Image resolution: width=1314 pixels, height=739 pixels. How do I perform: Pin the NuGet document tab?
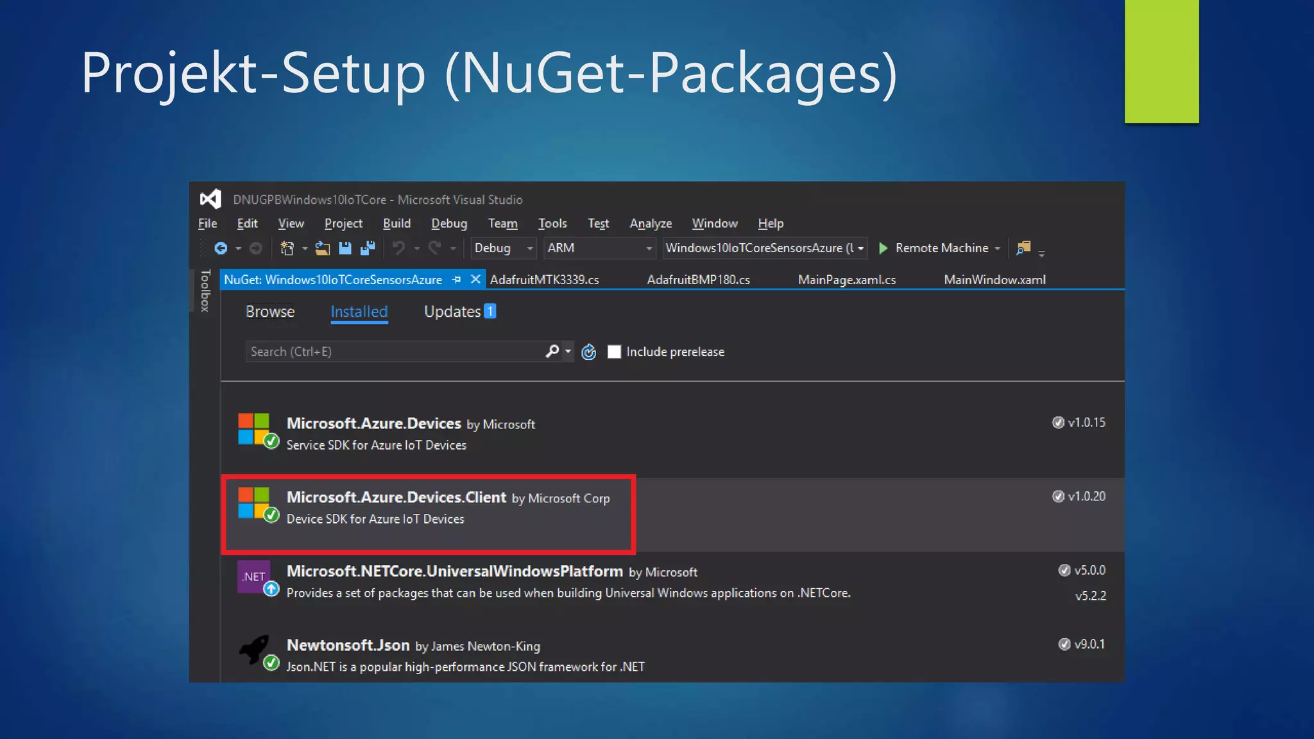pyautogui.click(x=457, y=280)
